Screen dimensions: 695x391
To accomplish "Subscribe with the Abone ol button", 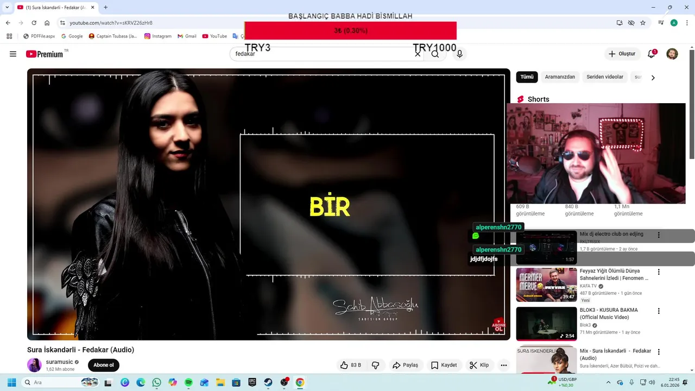I will click(104, 365).
